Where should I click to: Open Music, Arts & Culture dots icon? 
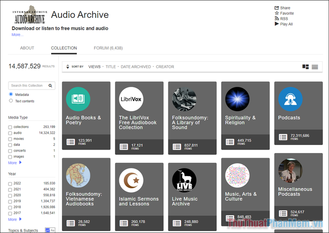coord(237,176)
